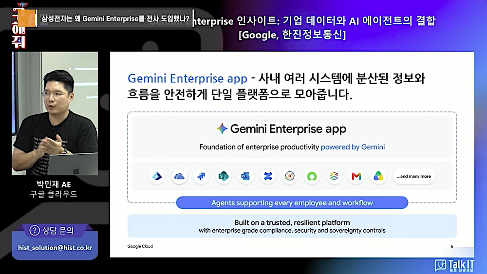Click the Jira arrows icon
This screenshot has width=487, height=274.
point(201,176)
